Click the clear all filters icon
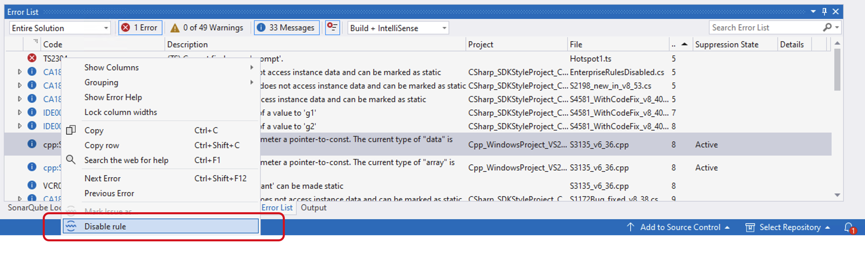Image resolution: width=865 pixels, height=263 pixels. [x=332, y=27]
